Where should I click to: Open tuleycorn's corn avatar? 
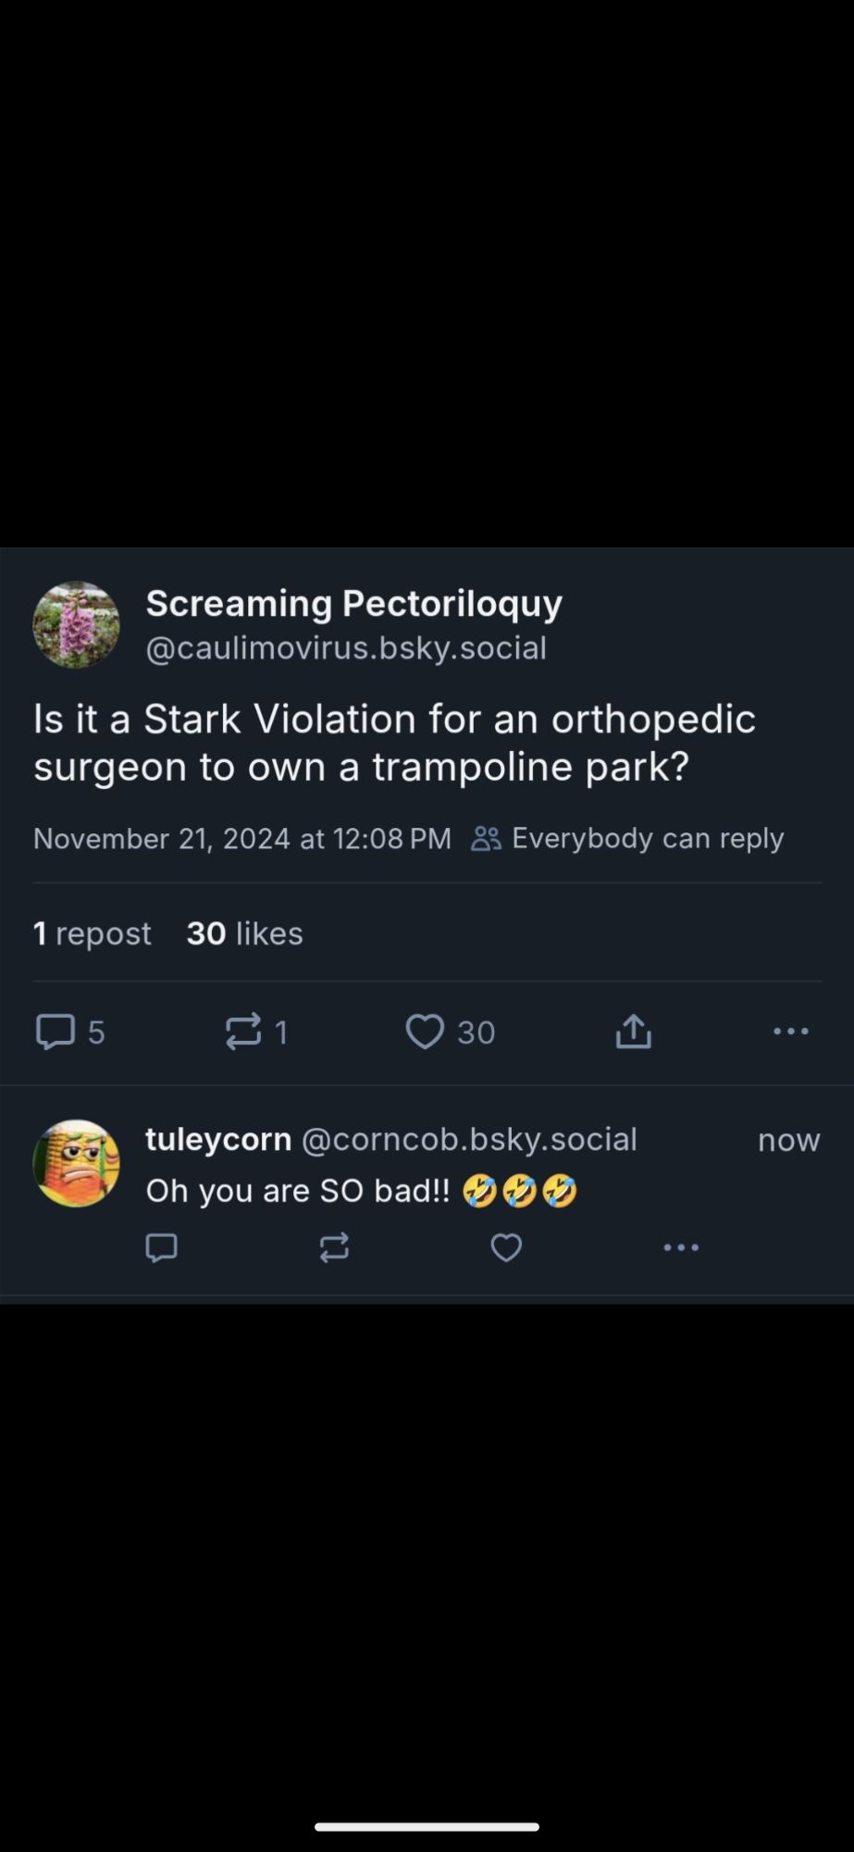[76, 1163]
